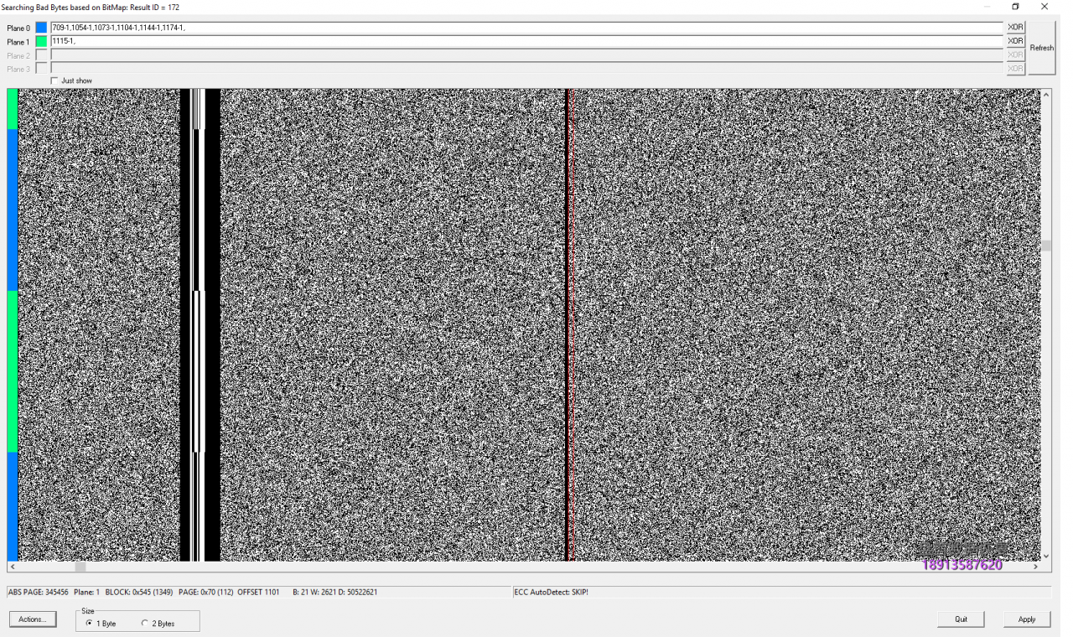
Task: Open the Actions... menu button
Action: point(34,619)
